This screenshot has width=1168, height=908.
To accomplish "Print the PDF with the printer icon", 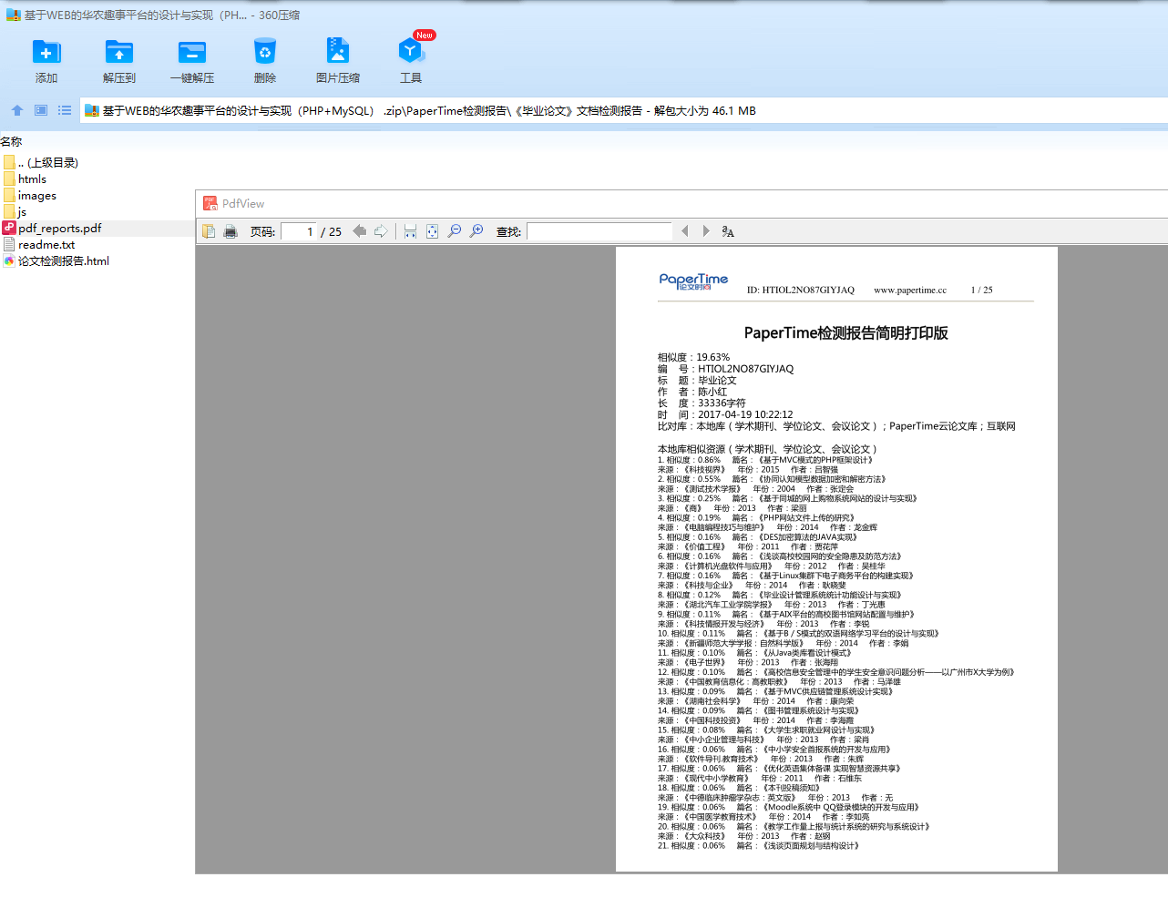I will click(x=231, y=231).
